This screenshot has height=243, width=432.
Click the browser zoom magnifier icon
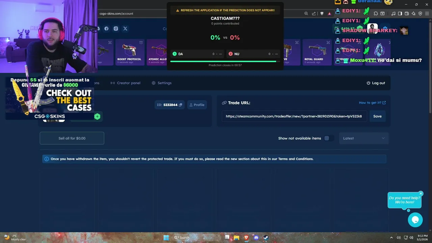(x=306, y=13)
